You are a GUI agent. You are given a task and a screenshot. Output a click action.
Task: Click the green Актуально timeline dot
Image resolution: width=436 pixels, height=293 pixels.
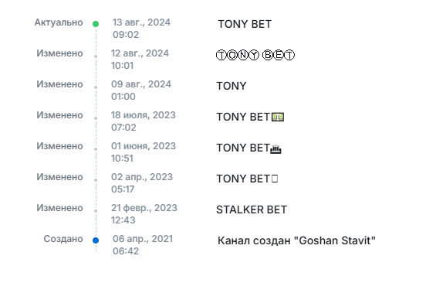point(96,24)
